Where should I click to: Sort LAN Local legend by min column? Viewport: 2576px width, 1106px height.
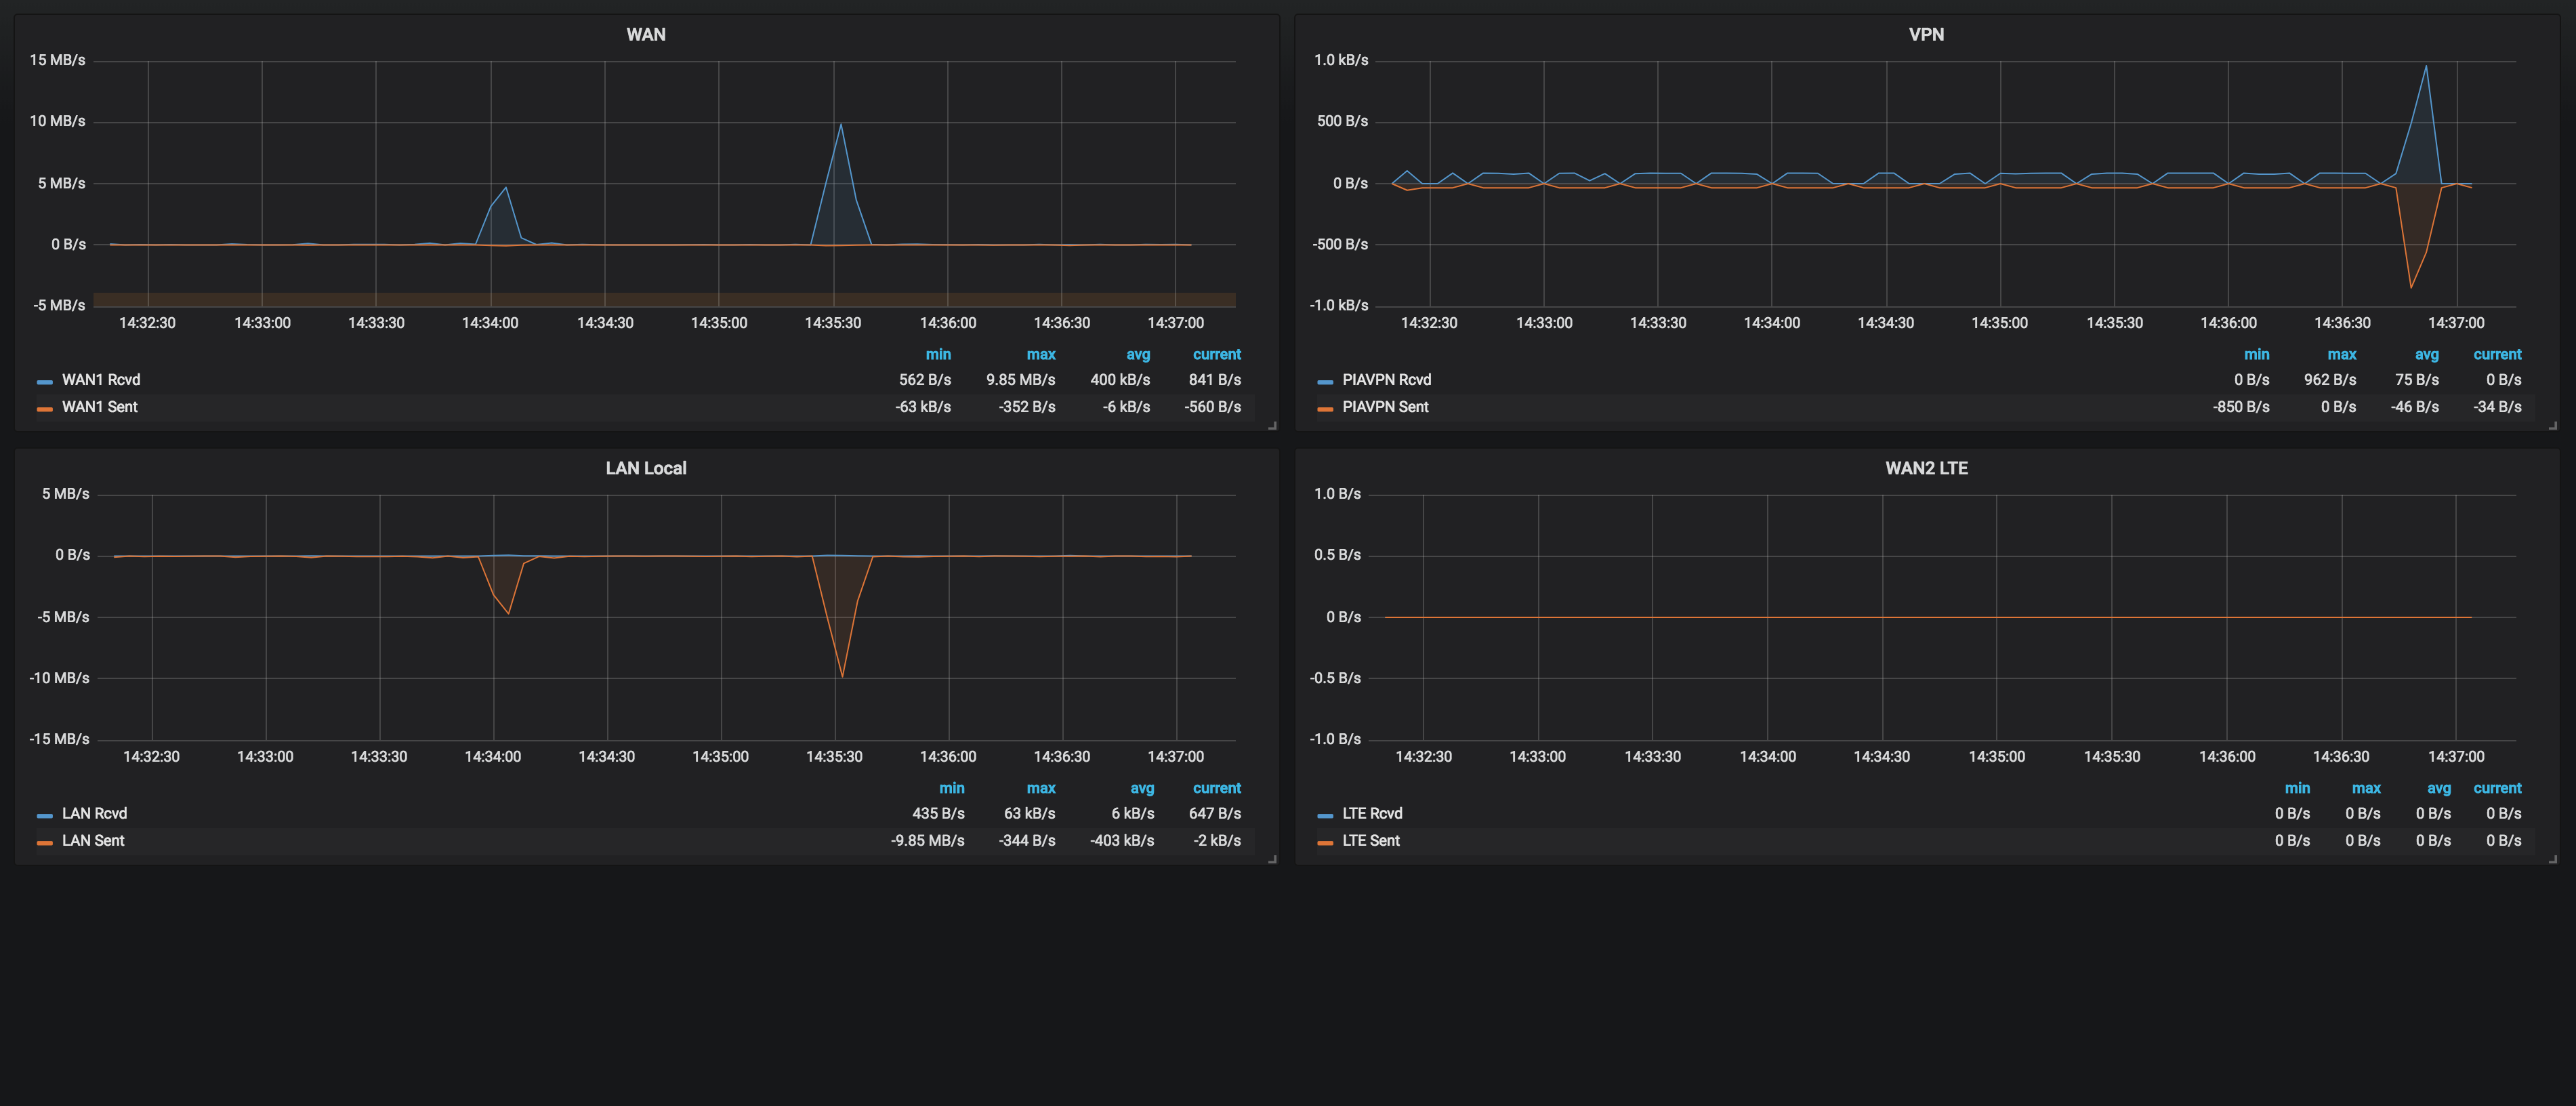pos(952,789)
